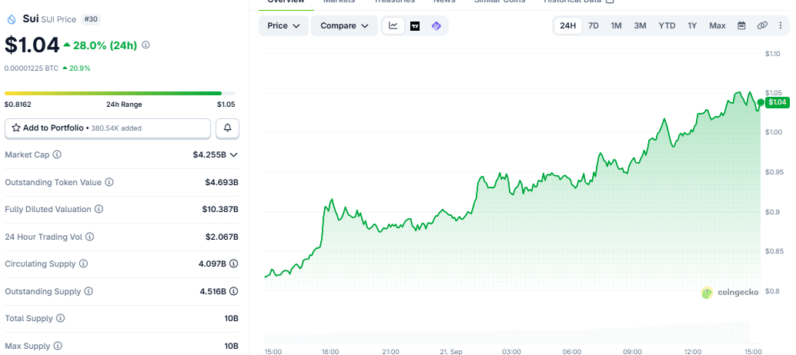796x355 pixels.
Task: Open Circulating Supply label info icon
Action: tap(84, 264)
